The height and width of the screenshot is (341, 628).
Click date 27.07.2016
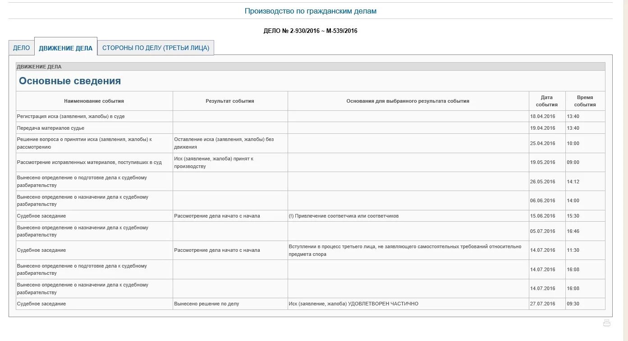[x=543, y=304]
